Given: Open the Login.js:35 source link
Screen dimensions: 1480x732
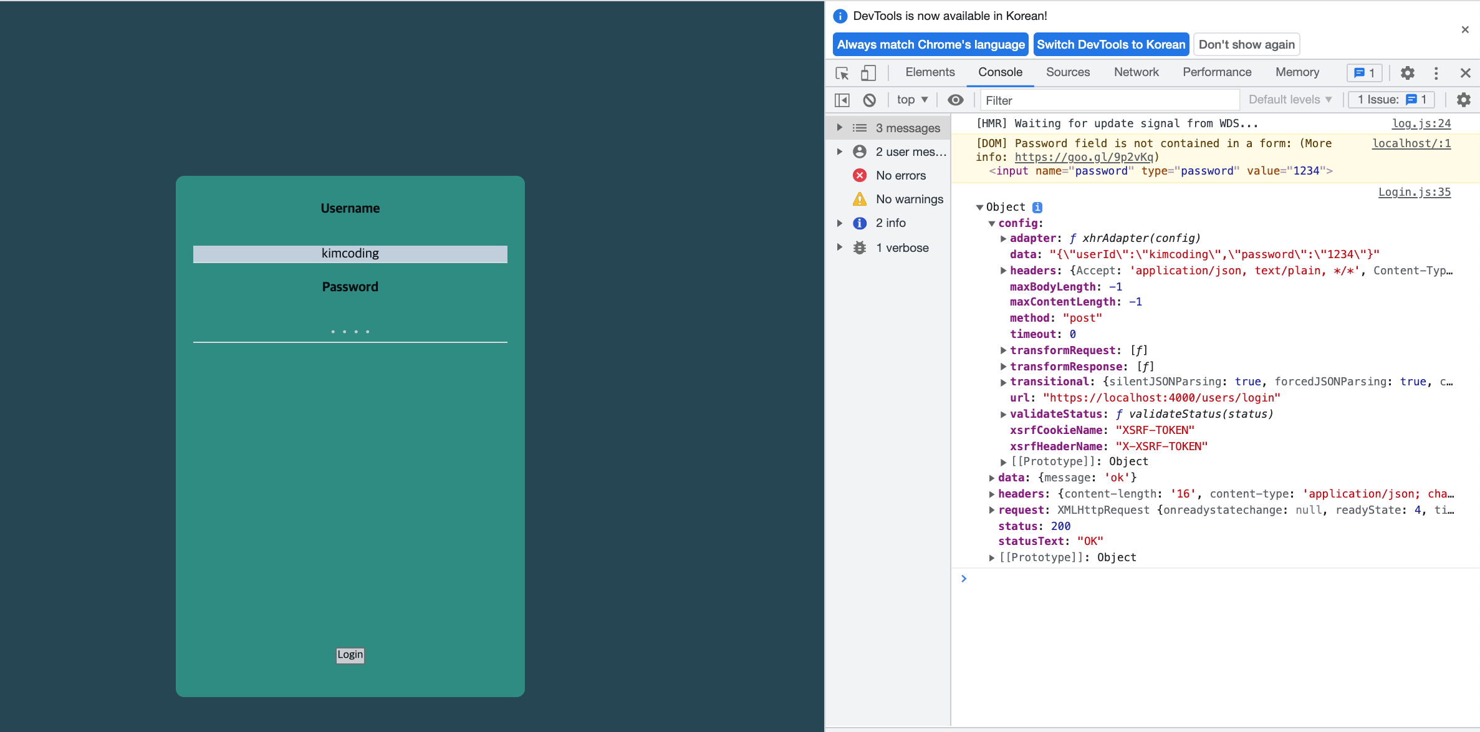Looking at the screenshot, I should (1414, 192).
